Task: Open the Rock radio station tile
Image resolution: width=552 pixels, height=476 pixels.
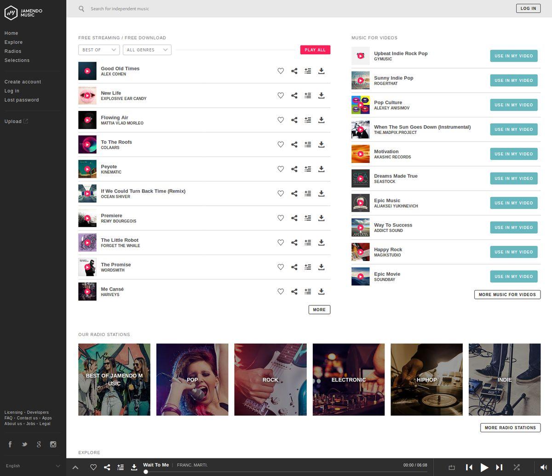Action: click(270, 380)
